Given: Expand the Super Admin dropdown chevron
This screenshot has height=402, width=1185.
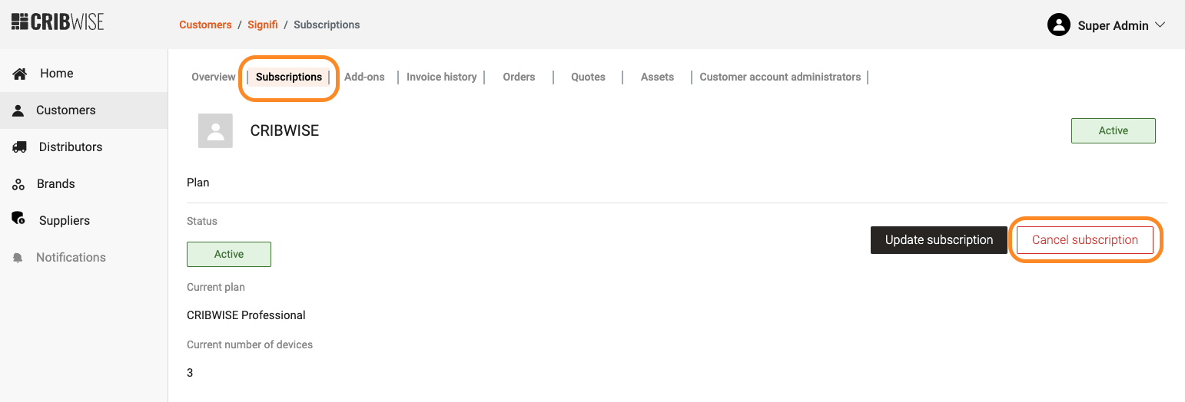Looking at the screenshot, I should click(1160, 25).
